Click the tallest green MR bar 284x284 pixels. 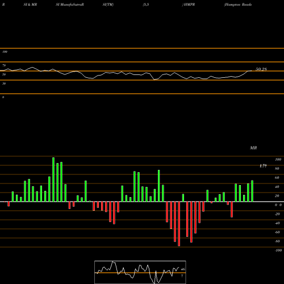(53, 179)
